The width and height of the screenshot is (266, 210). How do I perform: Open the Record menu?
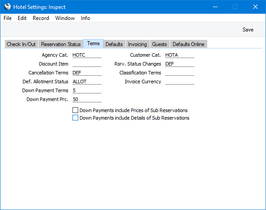[41, 18]
